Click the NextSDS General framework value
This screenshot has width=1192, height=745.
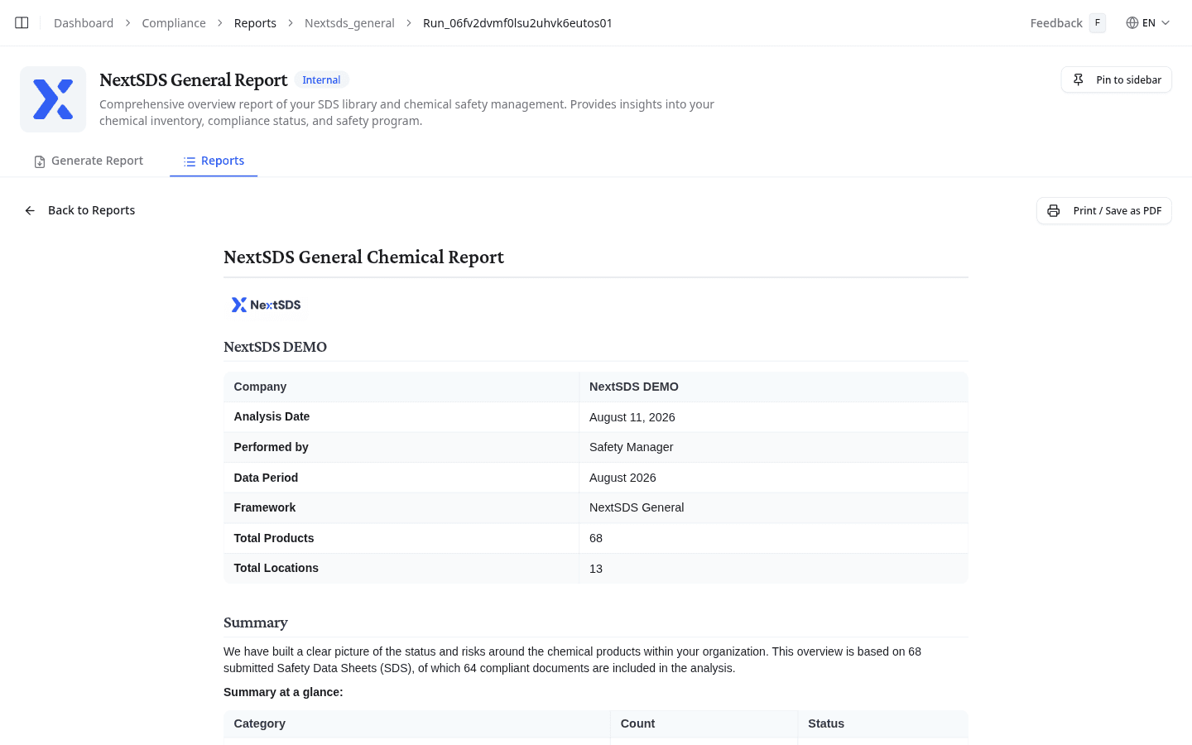(637, 507)
